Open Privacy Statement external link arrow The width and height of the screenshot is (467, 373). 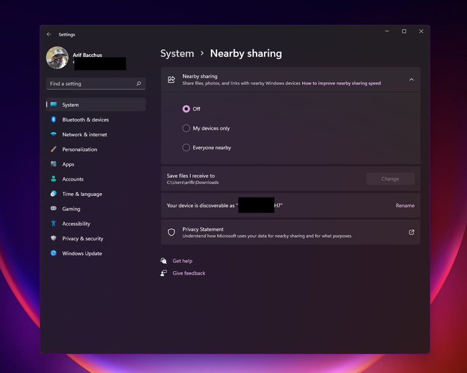(x=412, y=232)
